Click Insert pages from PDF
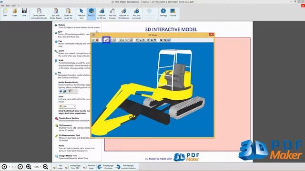 pyautogui.click(x=73, y=167)
